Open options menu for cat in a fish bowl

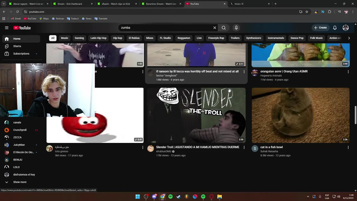348,147
